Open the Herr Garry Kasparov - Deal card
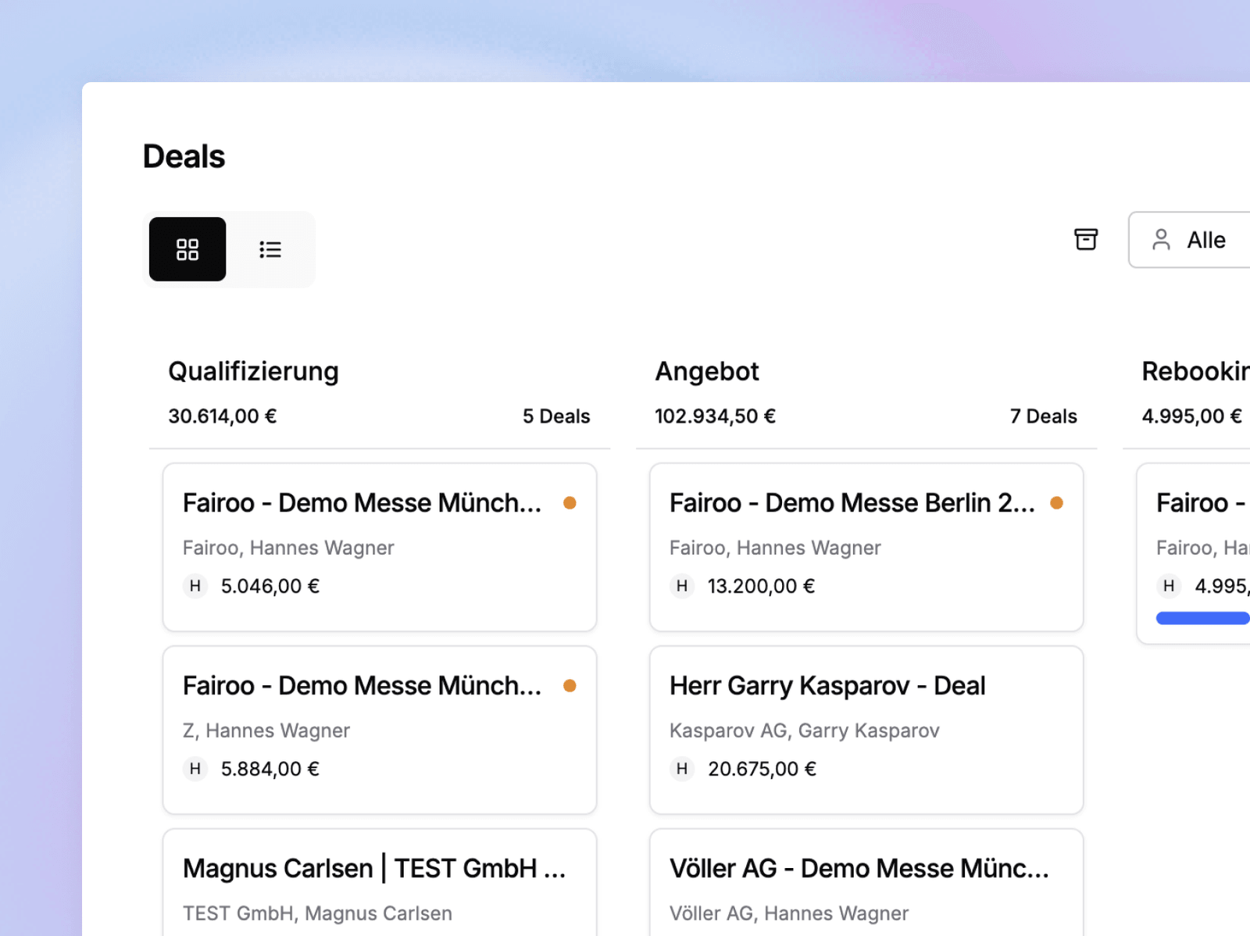Image resolution: width=1250 pixels, height=936 pixels. [x=866, y=730]
